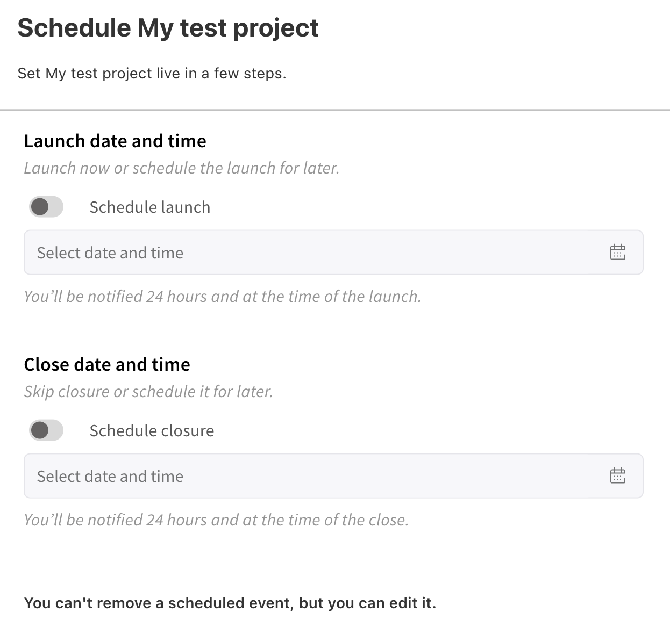Click the "Schedule My test project" title

(168, 28)
